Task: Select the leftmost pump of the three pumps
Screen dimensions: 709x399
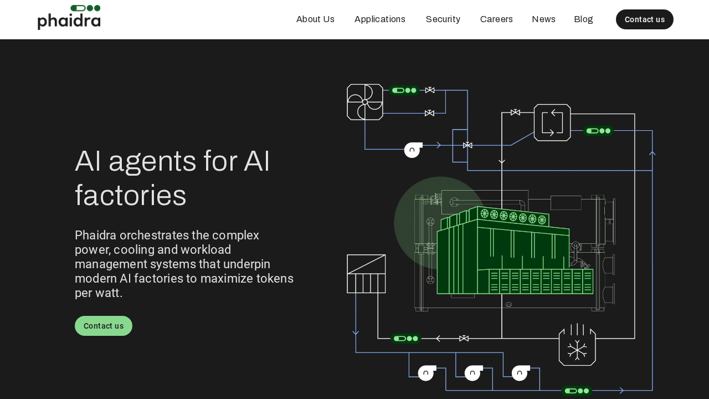Action: (x=425, y=373)
